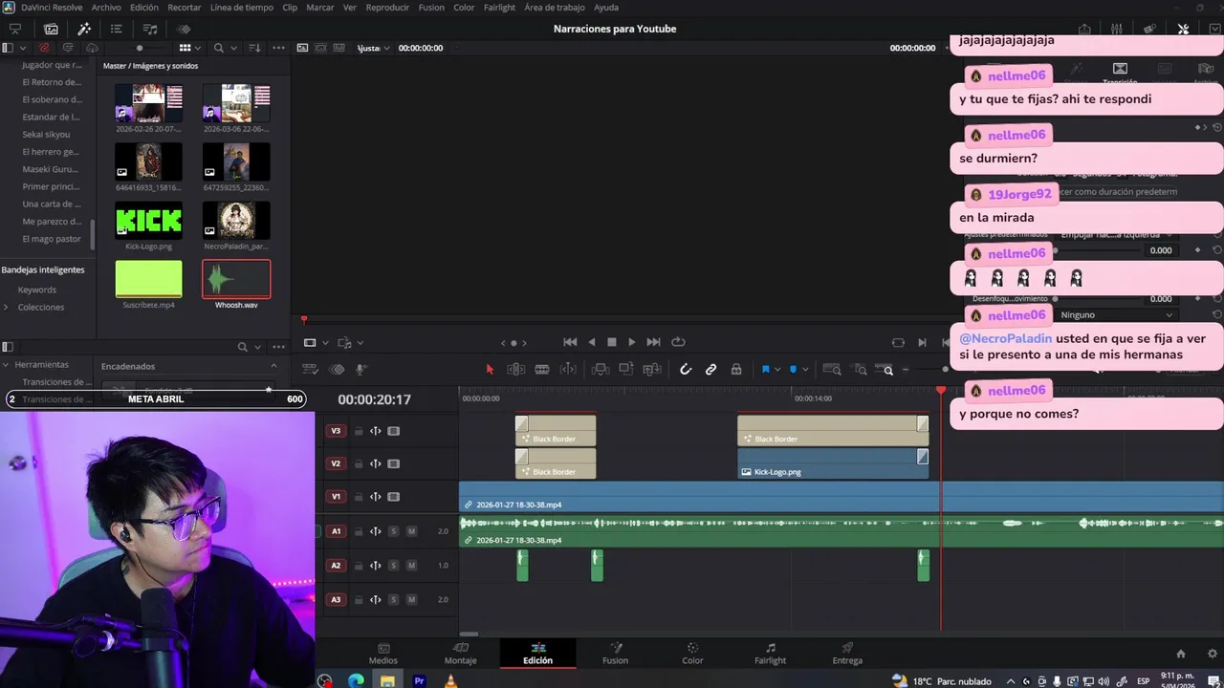This screenshot has width=1224, height=688.
Task: Click the Overwrite clip tool
Action: 625,369
